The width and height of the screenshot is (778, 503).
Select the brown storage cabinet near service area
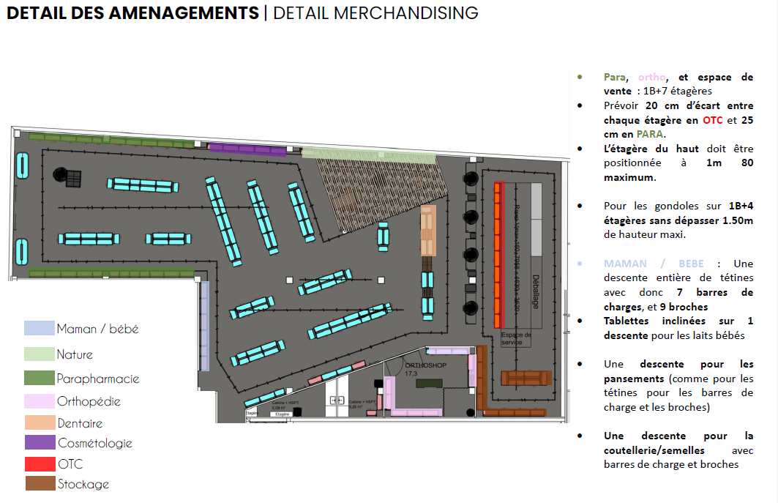tap(525, 378)
